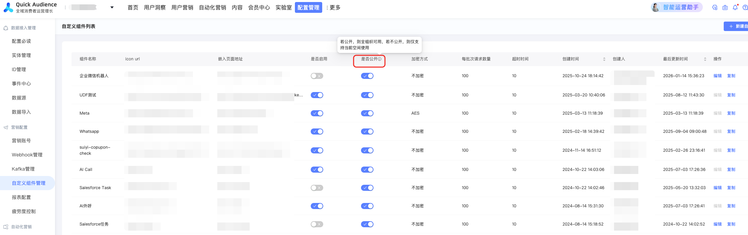Viewport: 748px width, 235px height.
Task: Sort by 最后更新时间 column arrows
Action: pyautogui.click(x=705, y=59)
